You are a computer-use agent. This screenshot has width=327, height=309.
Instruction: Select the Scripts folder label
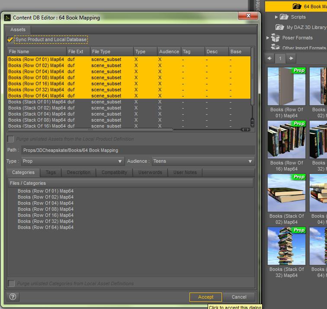click(x=298, y=17)
